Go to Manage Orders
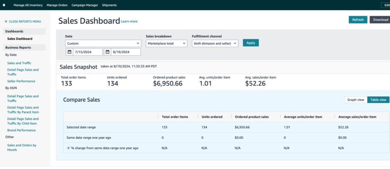Viewport: 390px width, 169px height. click(x=57, y=5)
